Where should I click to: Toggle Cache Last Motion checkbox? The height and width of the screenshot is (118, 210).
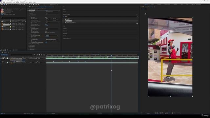click(46, 33)
